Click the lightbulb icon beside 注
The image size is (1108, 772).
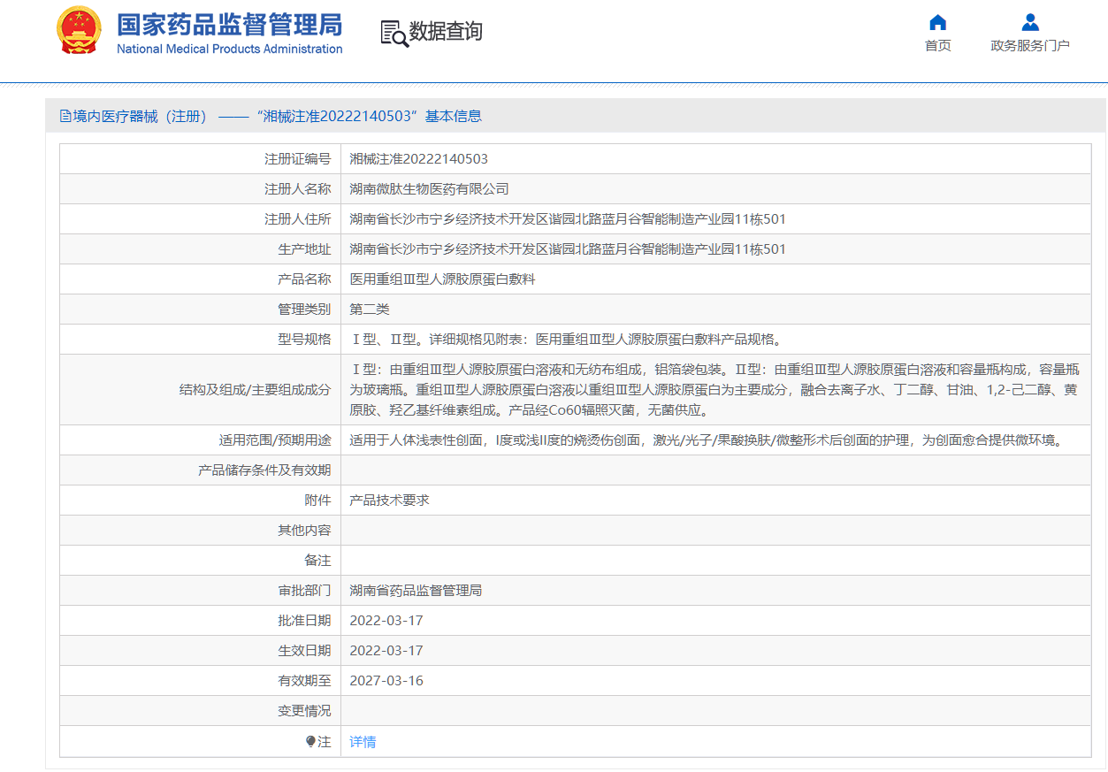pyautogui.click(x=310, y=742)
